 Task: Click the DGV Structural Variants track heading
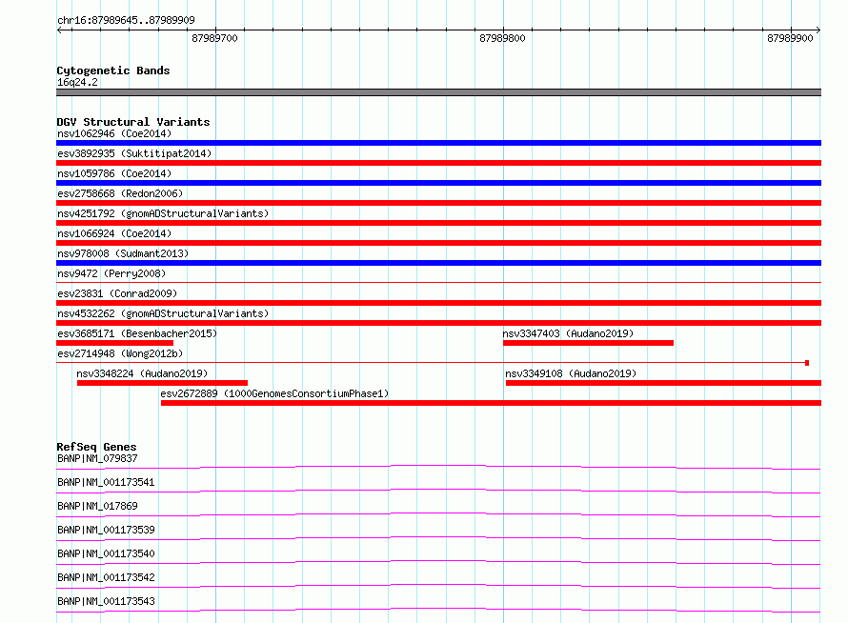pyautogui.click(x=133, y=122)
